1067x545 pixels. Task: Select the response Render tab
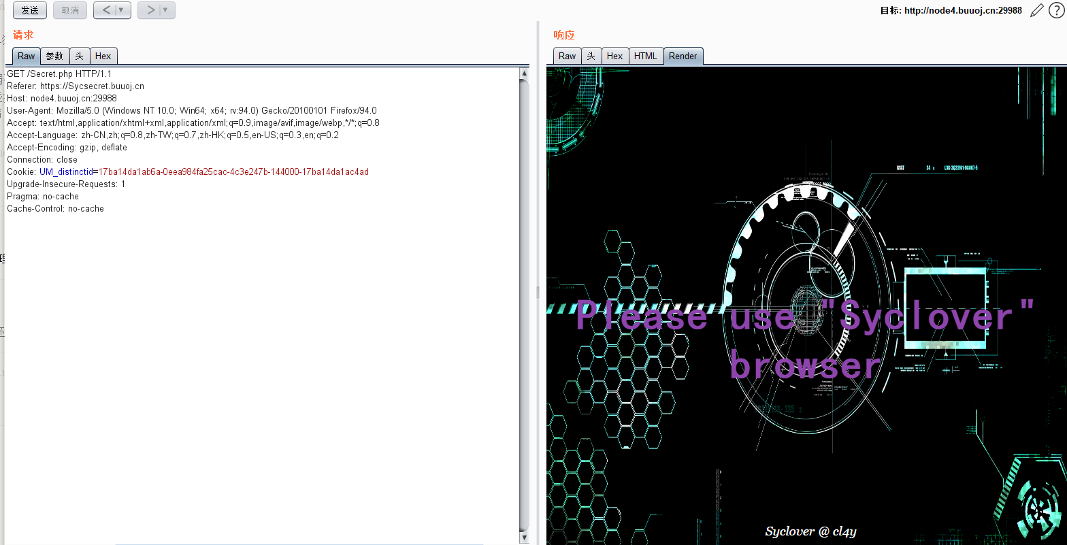(x=683, y=56)
